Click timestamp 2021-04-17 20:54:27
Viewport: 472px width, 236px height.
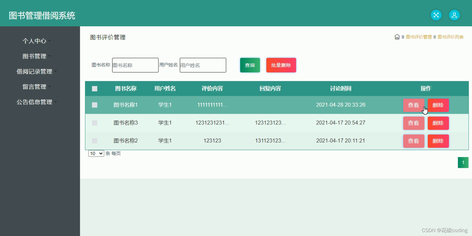coord(340,123)
